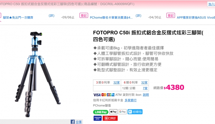This screenshot has width=215, height=124.
Task: Open the 多家銀行 bonus points link
Action: click(x=130, y=100)
